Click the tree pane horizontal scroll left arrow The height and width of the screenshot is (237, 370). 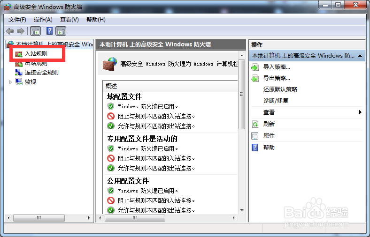tap(8, 218)
